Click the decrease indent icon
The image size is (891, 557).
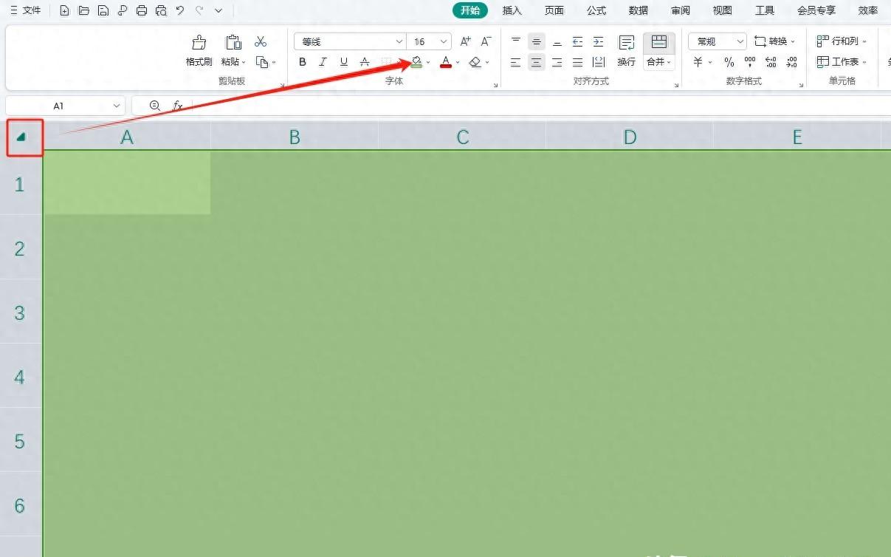point(577,41)
